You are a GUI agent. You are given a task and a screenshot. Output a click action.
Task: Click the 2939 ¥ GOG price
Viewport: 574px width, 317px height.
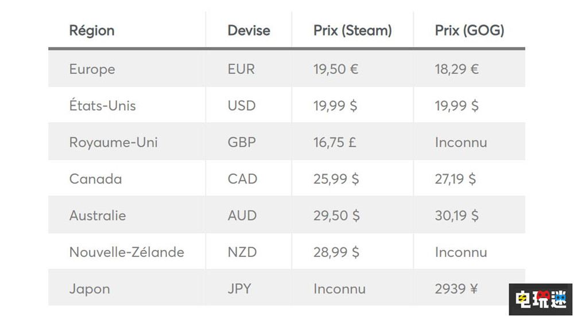coord(458,288)
